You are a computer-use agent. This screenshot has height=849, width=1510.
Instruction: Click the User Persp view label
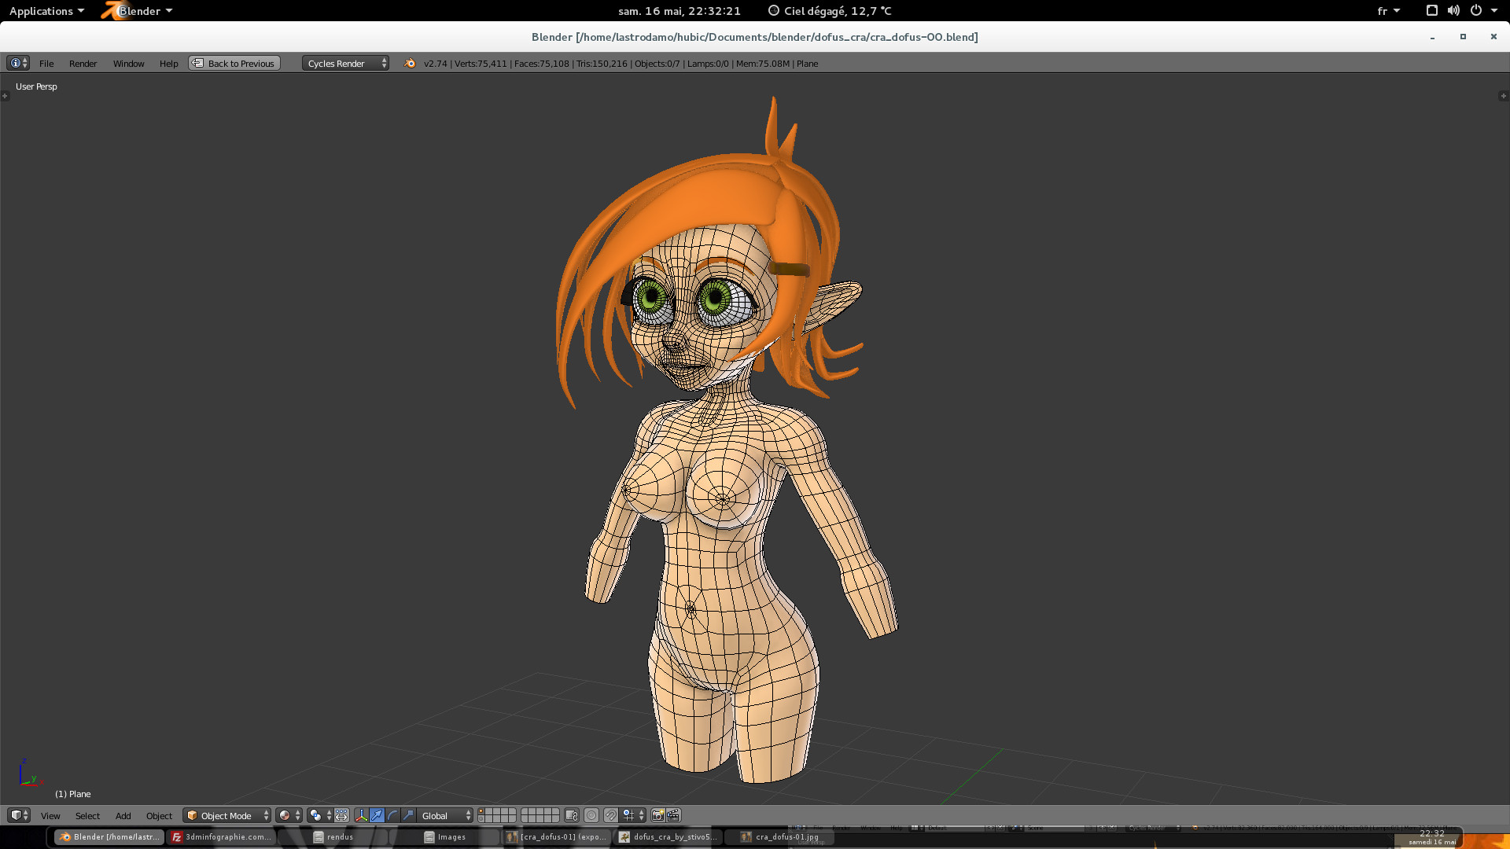click(36, 86)
